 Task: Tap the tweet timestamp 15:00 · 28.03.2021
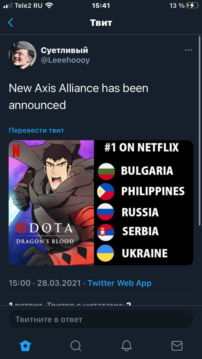[45, 283]
